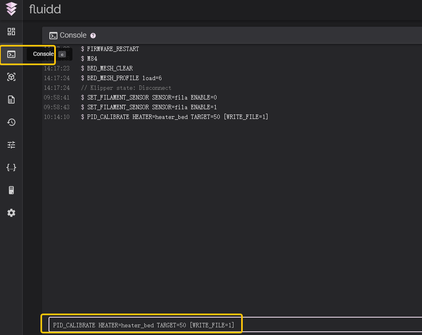Open the Jobs file icon in sidebar
422x335 pixels.
click(11, 100)
